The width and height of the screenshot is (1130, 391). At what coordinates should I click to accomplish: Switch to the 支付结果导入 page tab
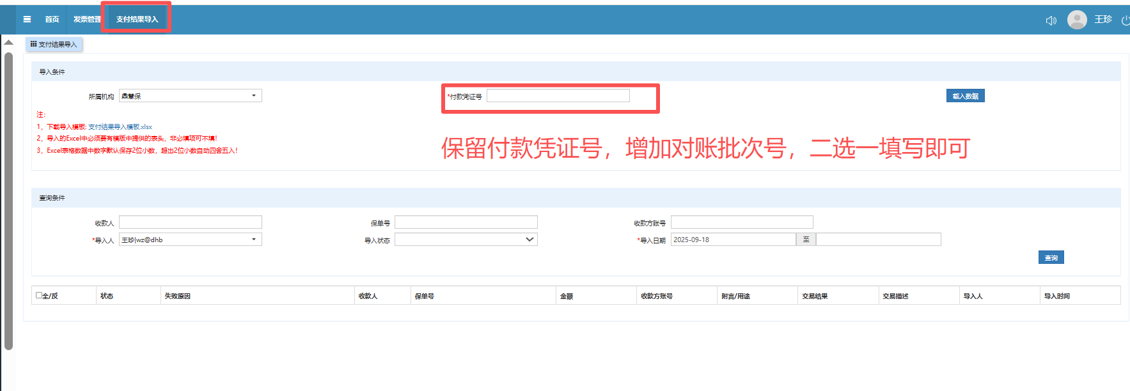(54, 44)
